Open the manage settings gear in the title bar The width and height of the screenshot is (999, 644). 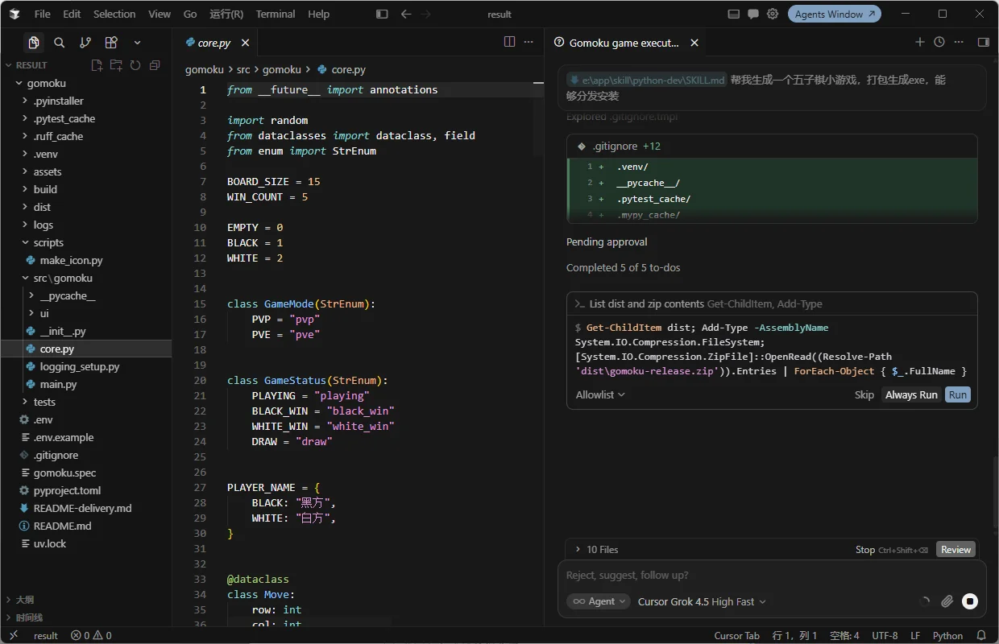coord(773,14)
